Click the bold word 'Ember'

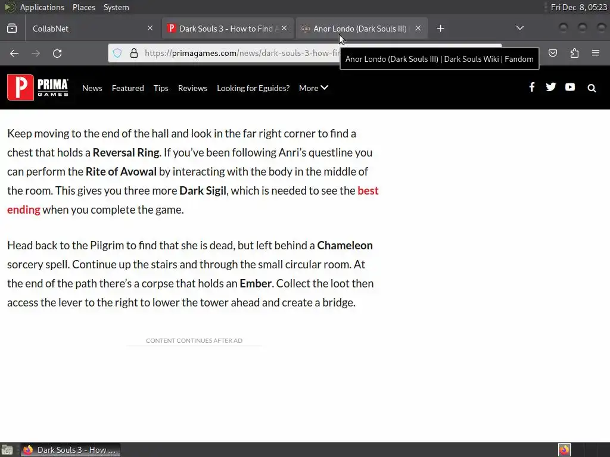click(256, 283)
